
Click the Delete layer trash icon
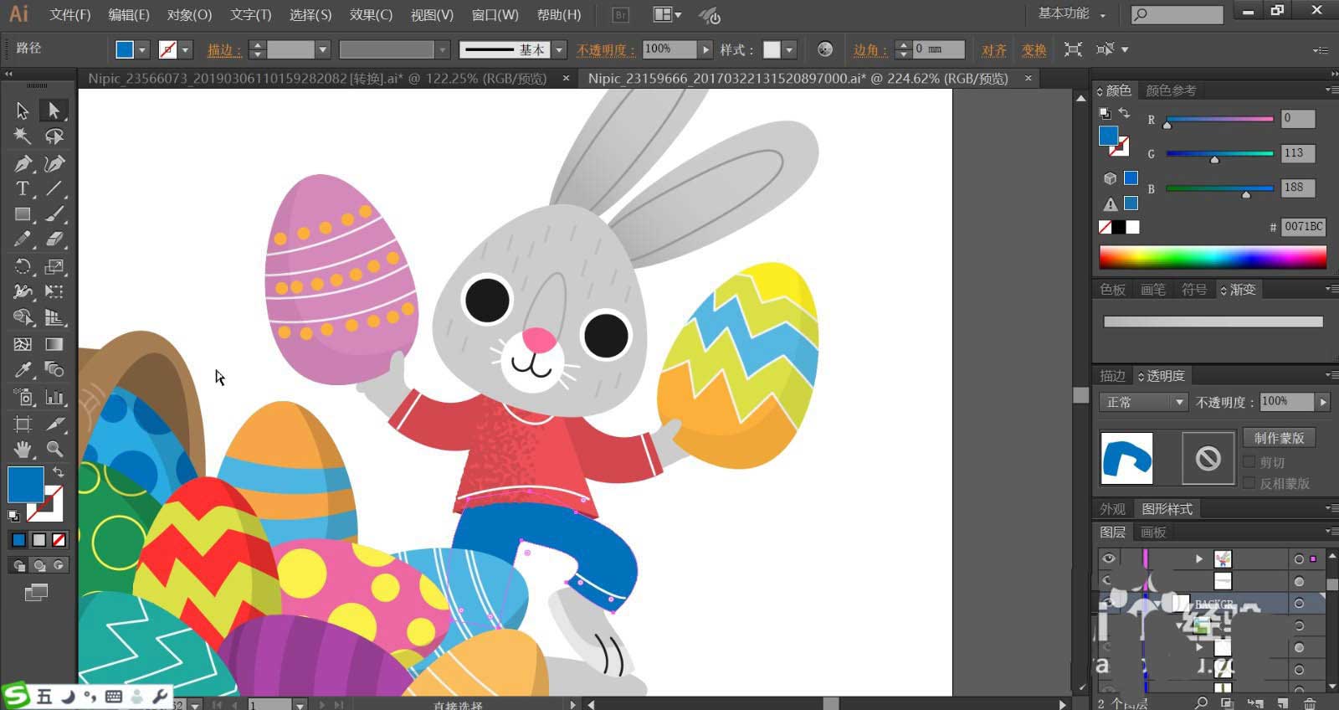pos(1310,703)
